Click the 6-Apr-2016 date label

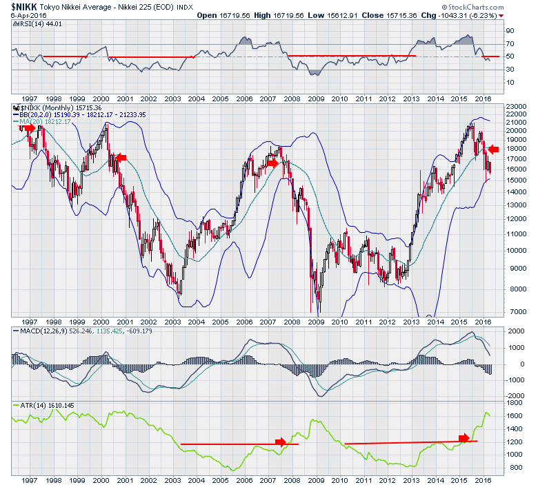click(29, 16)
